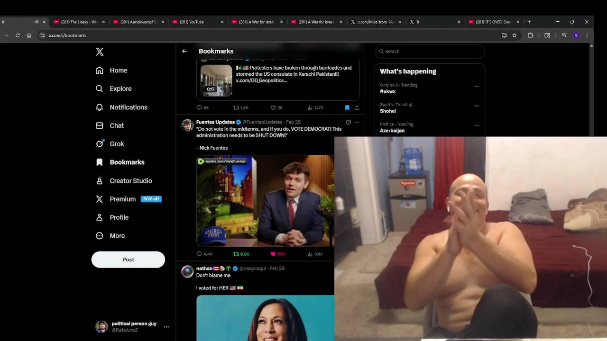Screen dimensions: 607x341
Task: Click page scrollbar up arrow
Action: coord(591,45)
